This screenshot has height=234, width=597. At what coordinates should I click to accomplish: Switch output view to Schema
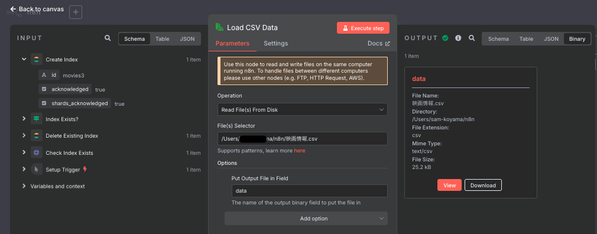[498, 39]
